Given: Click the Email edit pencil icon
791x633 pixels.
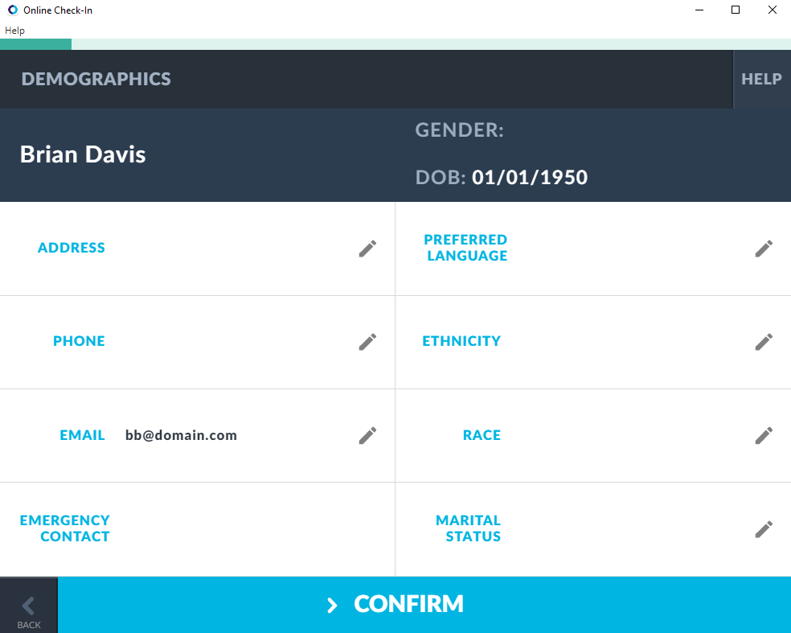Looking at the screenshot, I should 367,435.
